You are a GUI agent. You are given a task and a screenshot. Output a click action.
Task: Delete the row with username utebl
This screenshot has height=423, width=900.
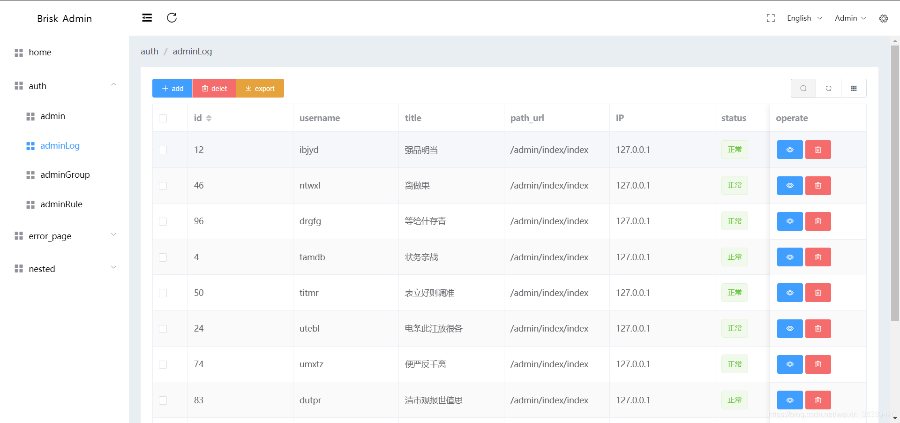(818, 329)
